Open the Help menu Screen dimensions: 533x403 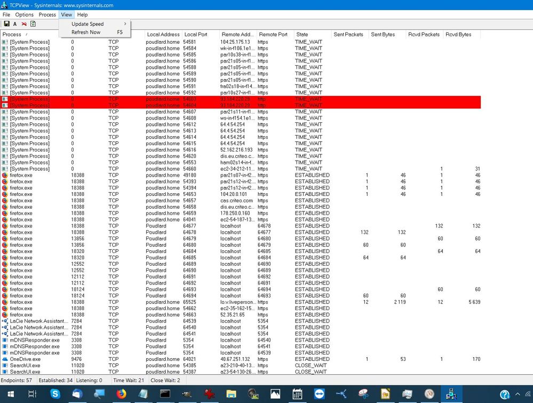click(82, 14)
